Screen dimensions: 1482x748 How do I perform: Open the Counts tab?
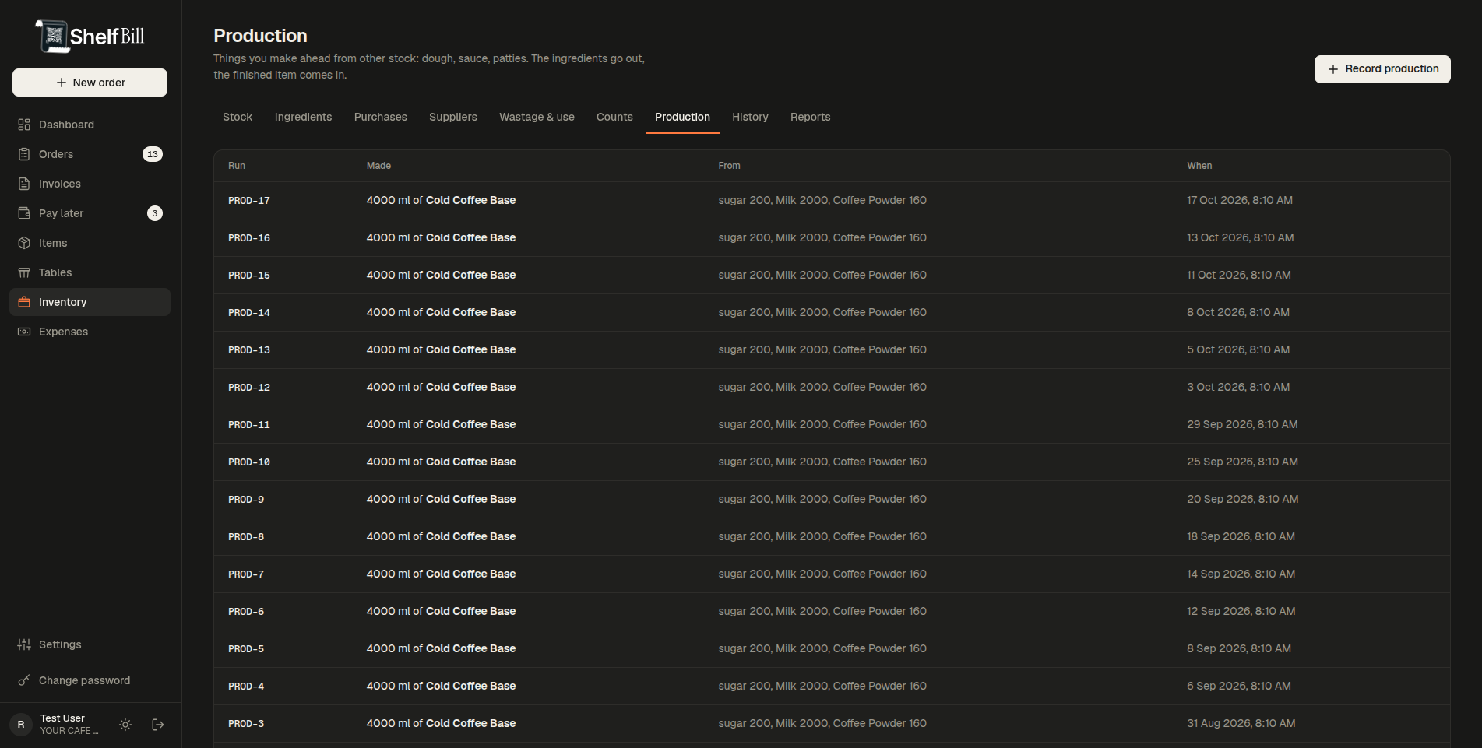[x=614, y=117]
